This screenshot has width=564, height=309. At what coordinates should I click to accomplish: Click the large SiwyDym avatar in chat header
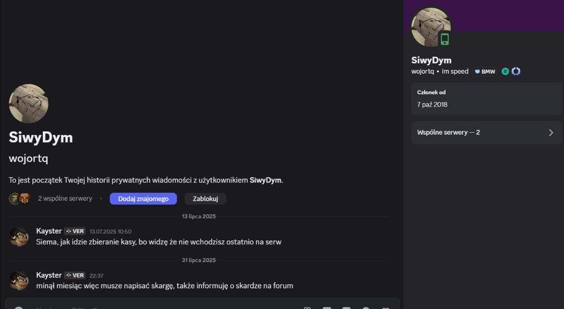[x=28, y=104]
